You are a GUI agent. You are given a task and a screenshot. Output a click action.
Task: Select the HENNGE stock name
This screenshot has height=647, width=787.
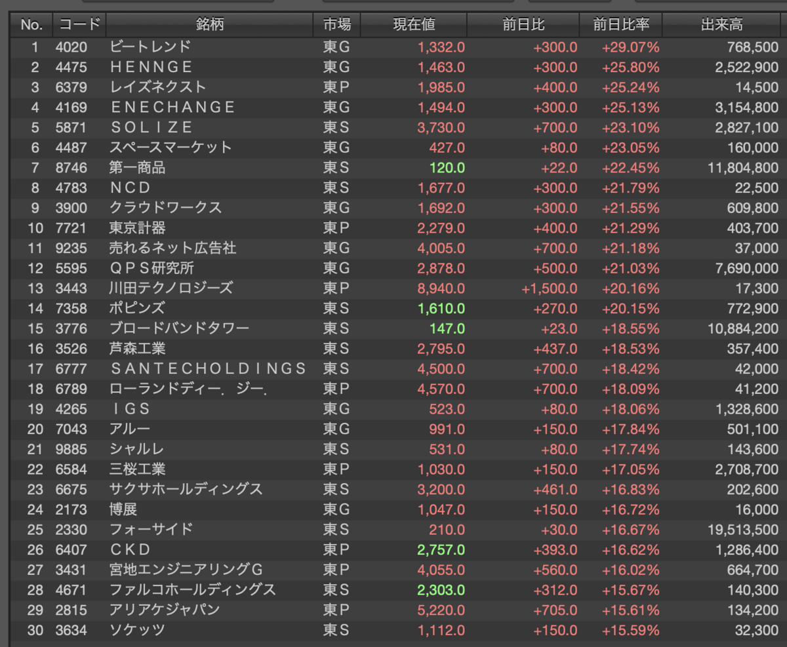point(151,68)
